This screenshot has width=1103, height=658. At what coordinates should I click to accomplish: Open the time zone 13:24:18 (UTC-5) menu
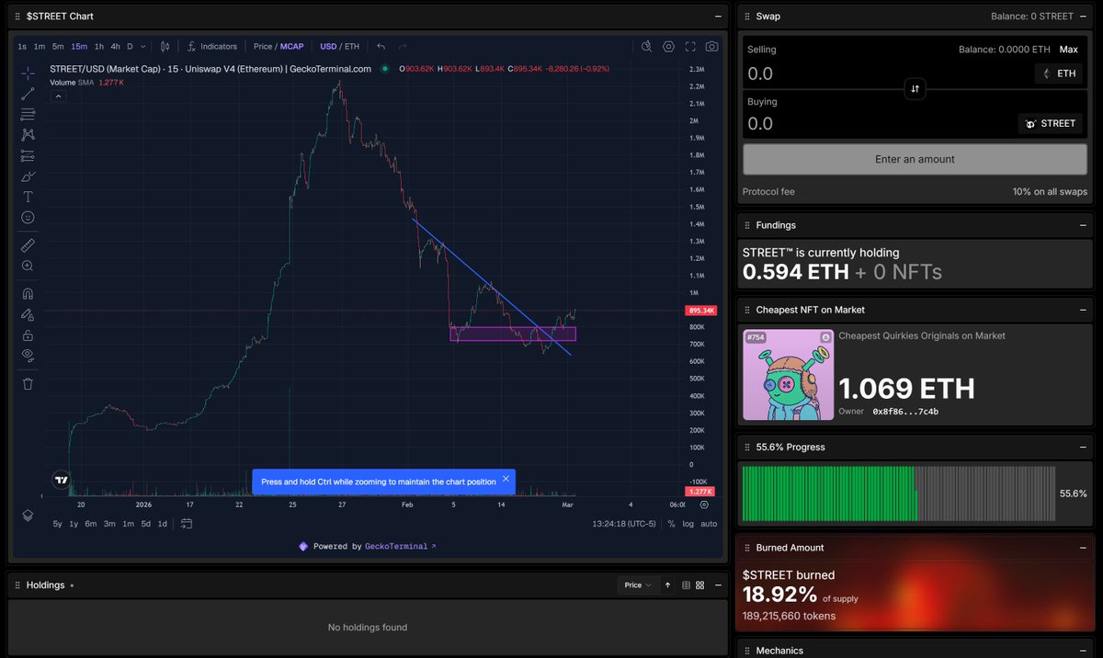pos(626,524)
